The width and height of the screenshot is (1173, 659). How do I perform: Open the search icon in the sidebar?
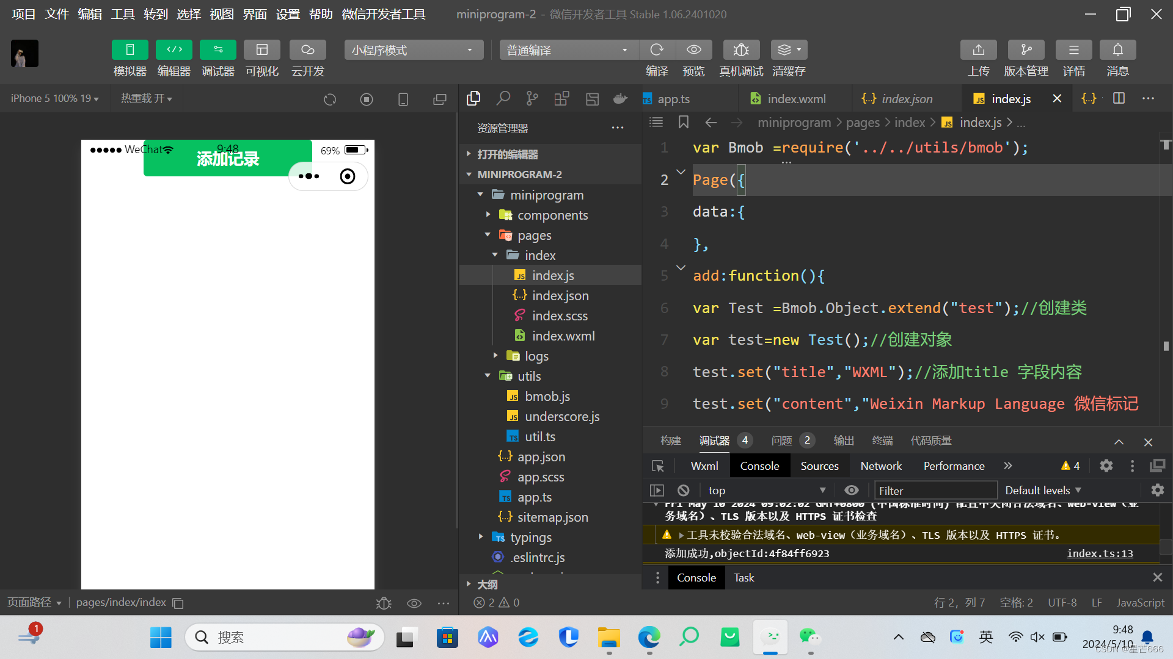[x=503, y=98]
